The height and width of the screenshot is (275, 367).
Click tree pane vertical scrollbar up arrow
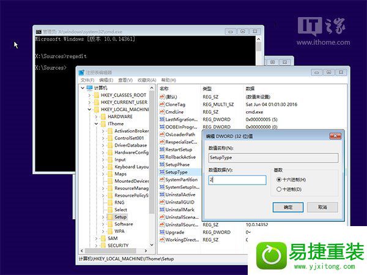[x=152, y=88]
